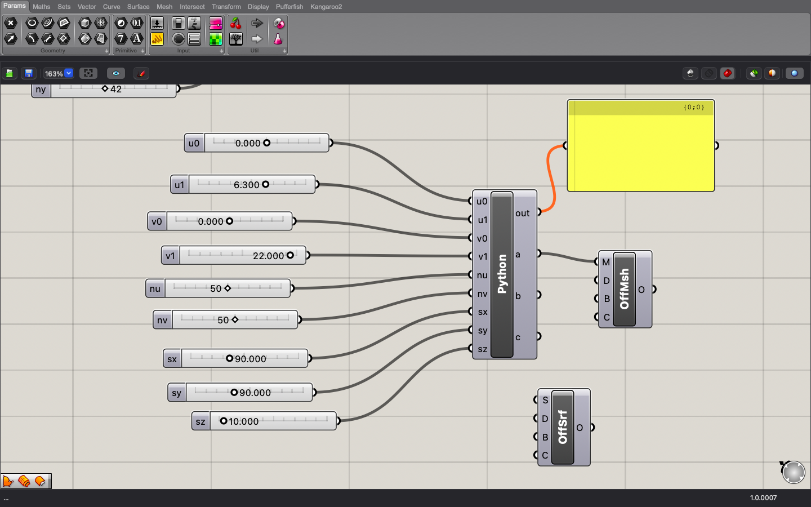Image resolution: width=811 pixels, height=507 pixels.
Task: Expand the Geometry panel arrow
Action: tap(106, 51)
